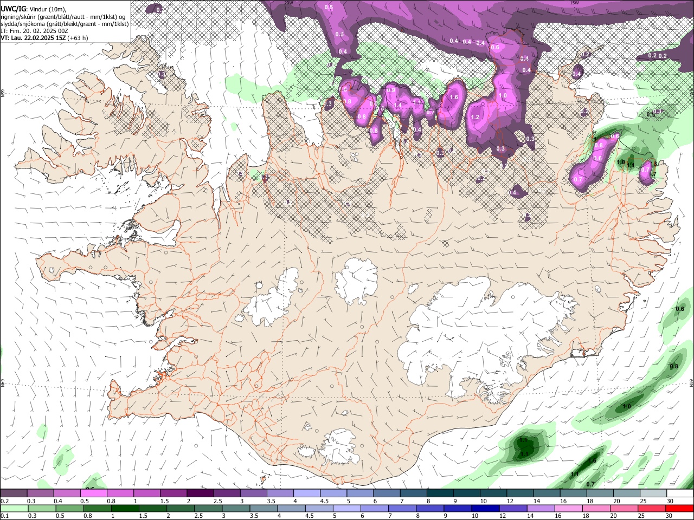Click the '1.2' snowfall value on the map
Viewport: 694px width, 520px height.
point(475,117)
